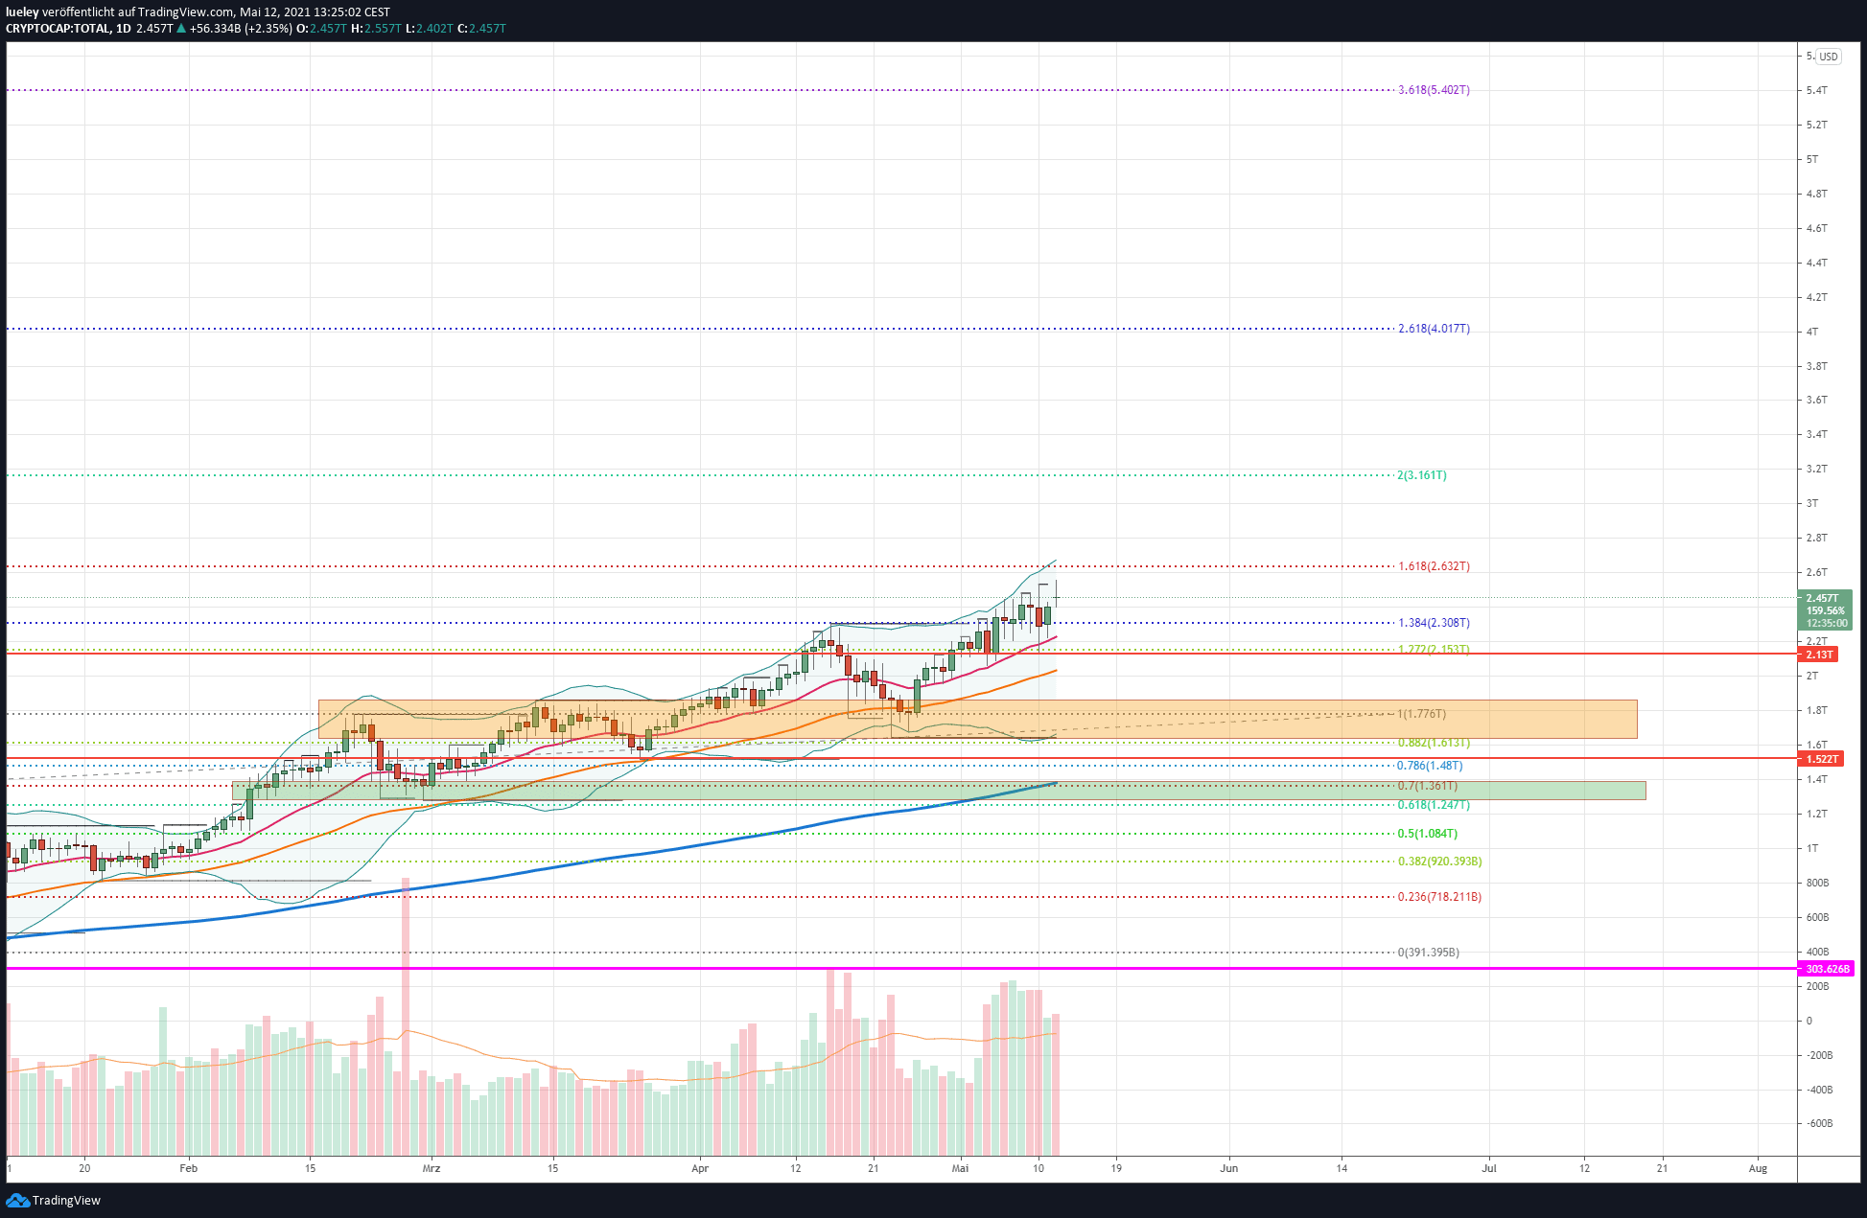Click the Mai date axis label
The width and height of the screenshot is (1867, 1218).
coord(961,1168)
